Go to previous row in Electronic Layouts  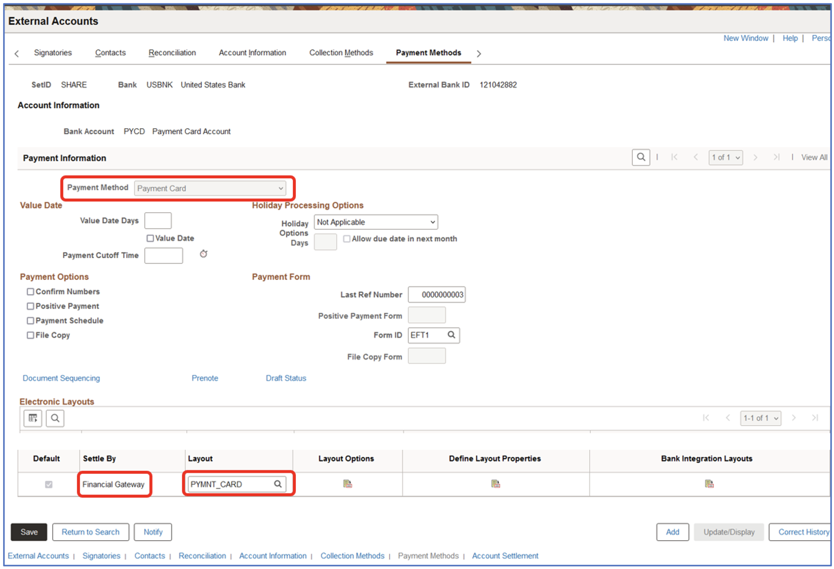click(x=728, y=418)
